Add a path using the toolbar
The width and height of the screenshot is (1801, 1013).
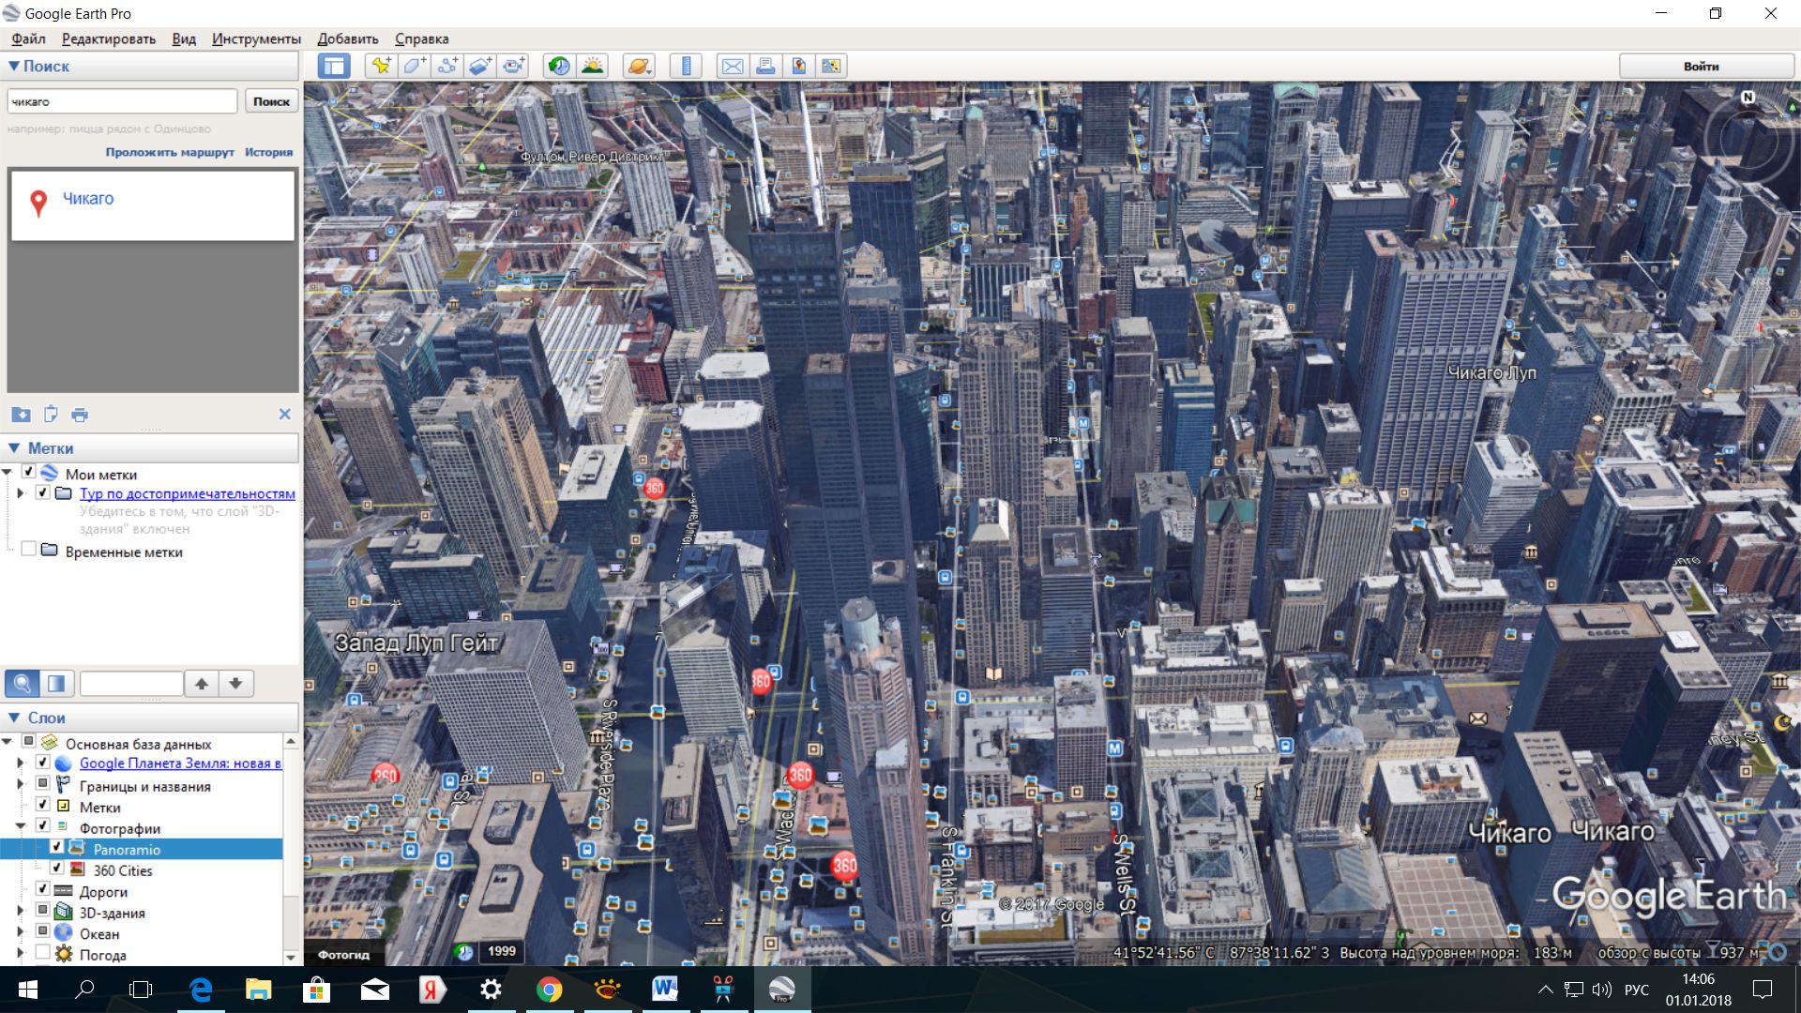[x=447, y=66]
